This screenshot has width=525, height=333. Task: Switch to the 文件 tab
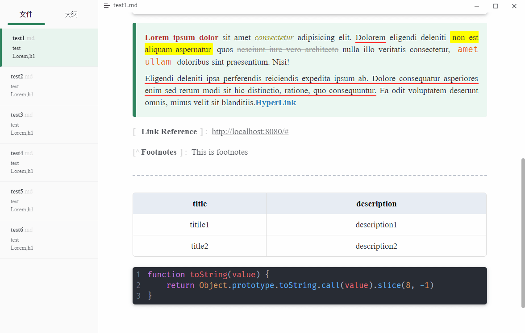26,14
